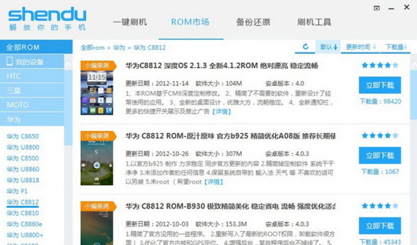Open the window menu dropdown icon
417x245 pixels.
[x=377, y=8]
